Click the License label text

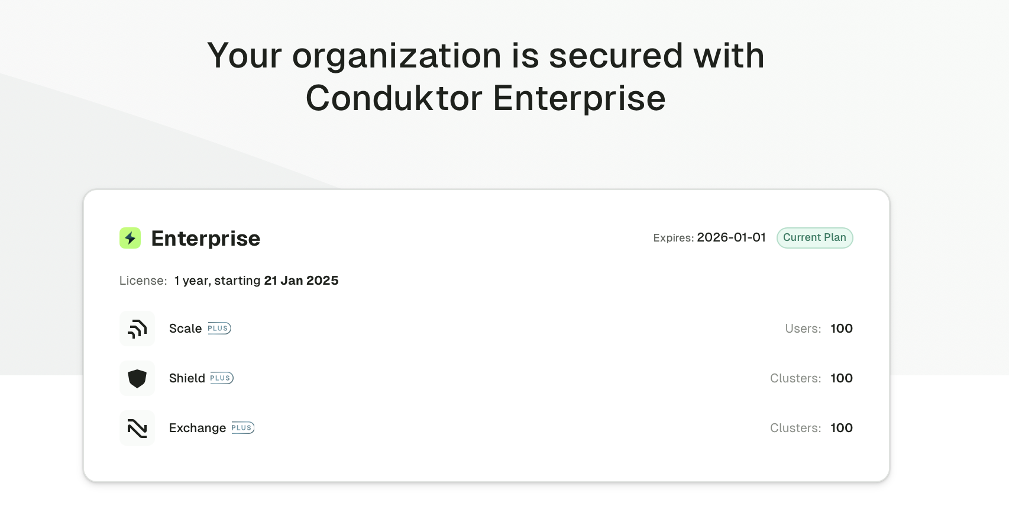pos(143,281)
